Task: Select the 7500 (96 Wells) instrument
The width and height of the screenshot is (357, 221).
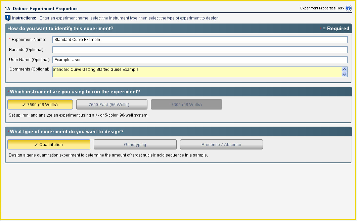Action: [x=40, y=105]
